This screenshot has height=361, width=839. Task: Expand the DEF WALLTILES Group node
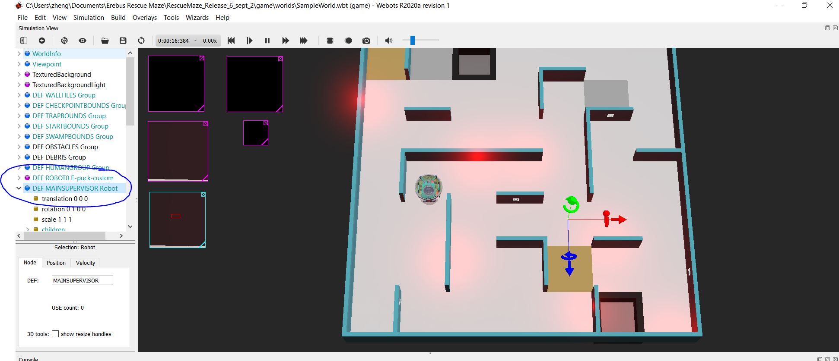point(19,95)
